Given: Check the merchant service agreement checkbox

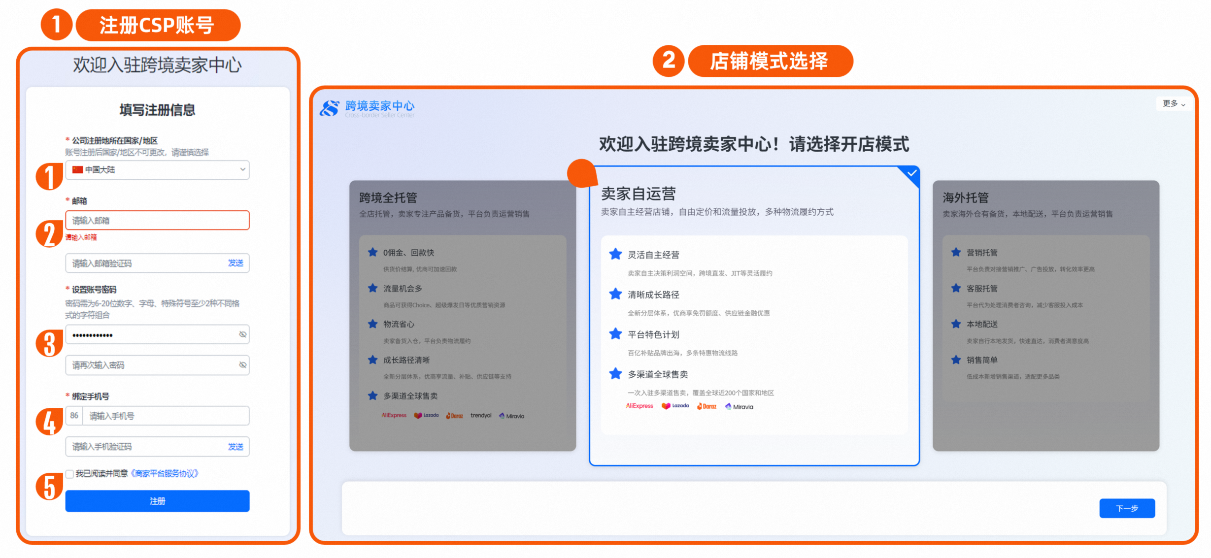Looking at the screenshot, I should pyautogui.click(x=70, y=474).
